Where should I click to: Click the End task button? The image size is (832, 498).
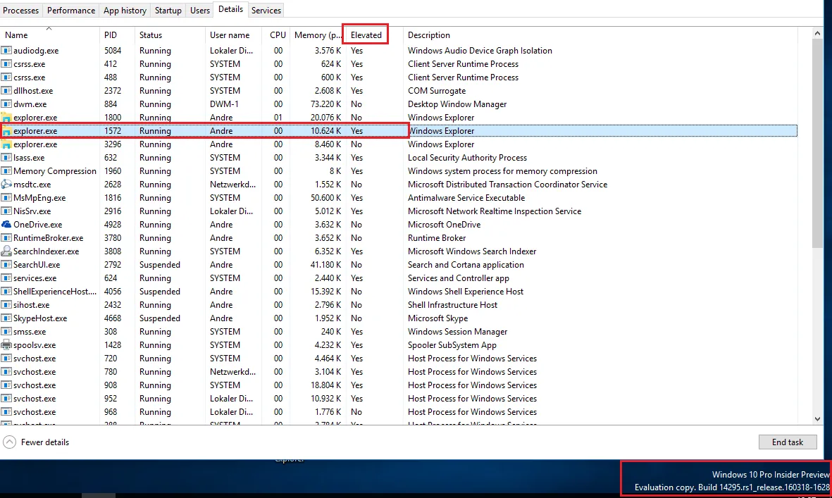point(788,442)
